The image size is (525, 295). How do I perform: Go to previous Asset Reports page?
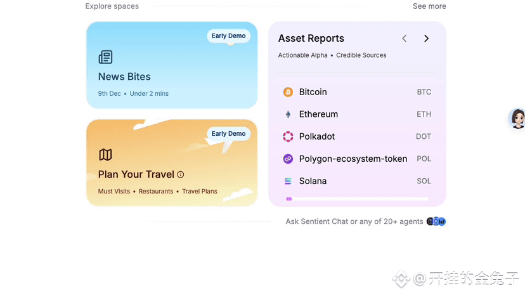pos(405,39)
